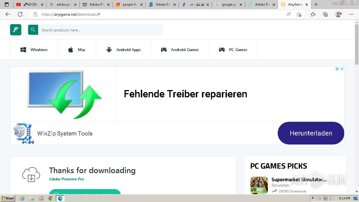359x202 pixels.
Task: Show hidden system tray icons
Action: tap(313, 198)
